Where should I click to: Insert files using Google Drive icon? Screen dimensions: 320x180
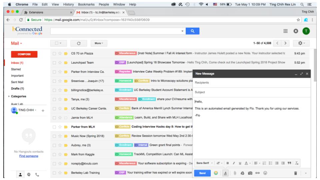[242, 173]
